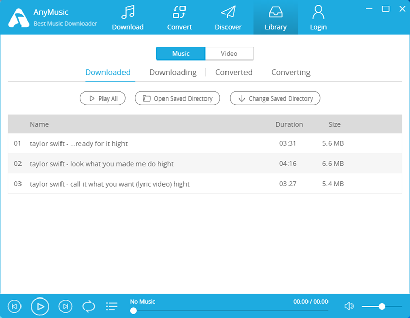Close the AnyMusic window
This screenshot has height=318, width=410.
402,9
